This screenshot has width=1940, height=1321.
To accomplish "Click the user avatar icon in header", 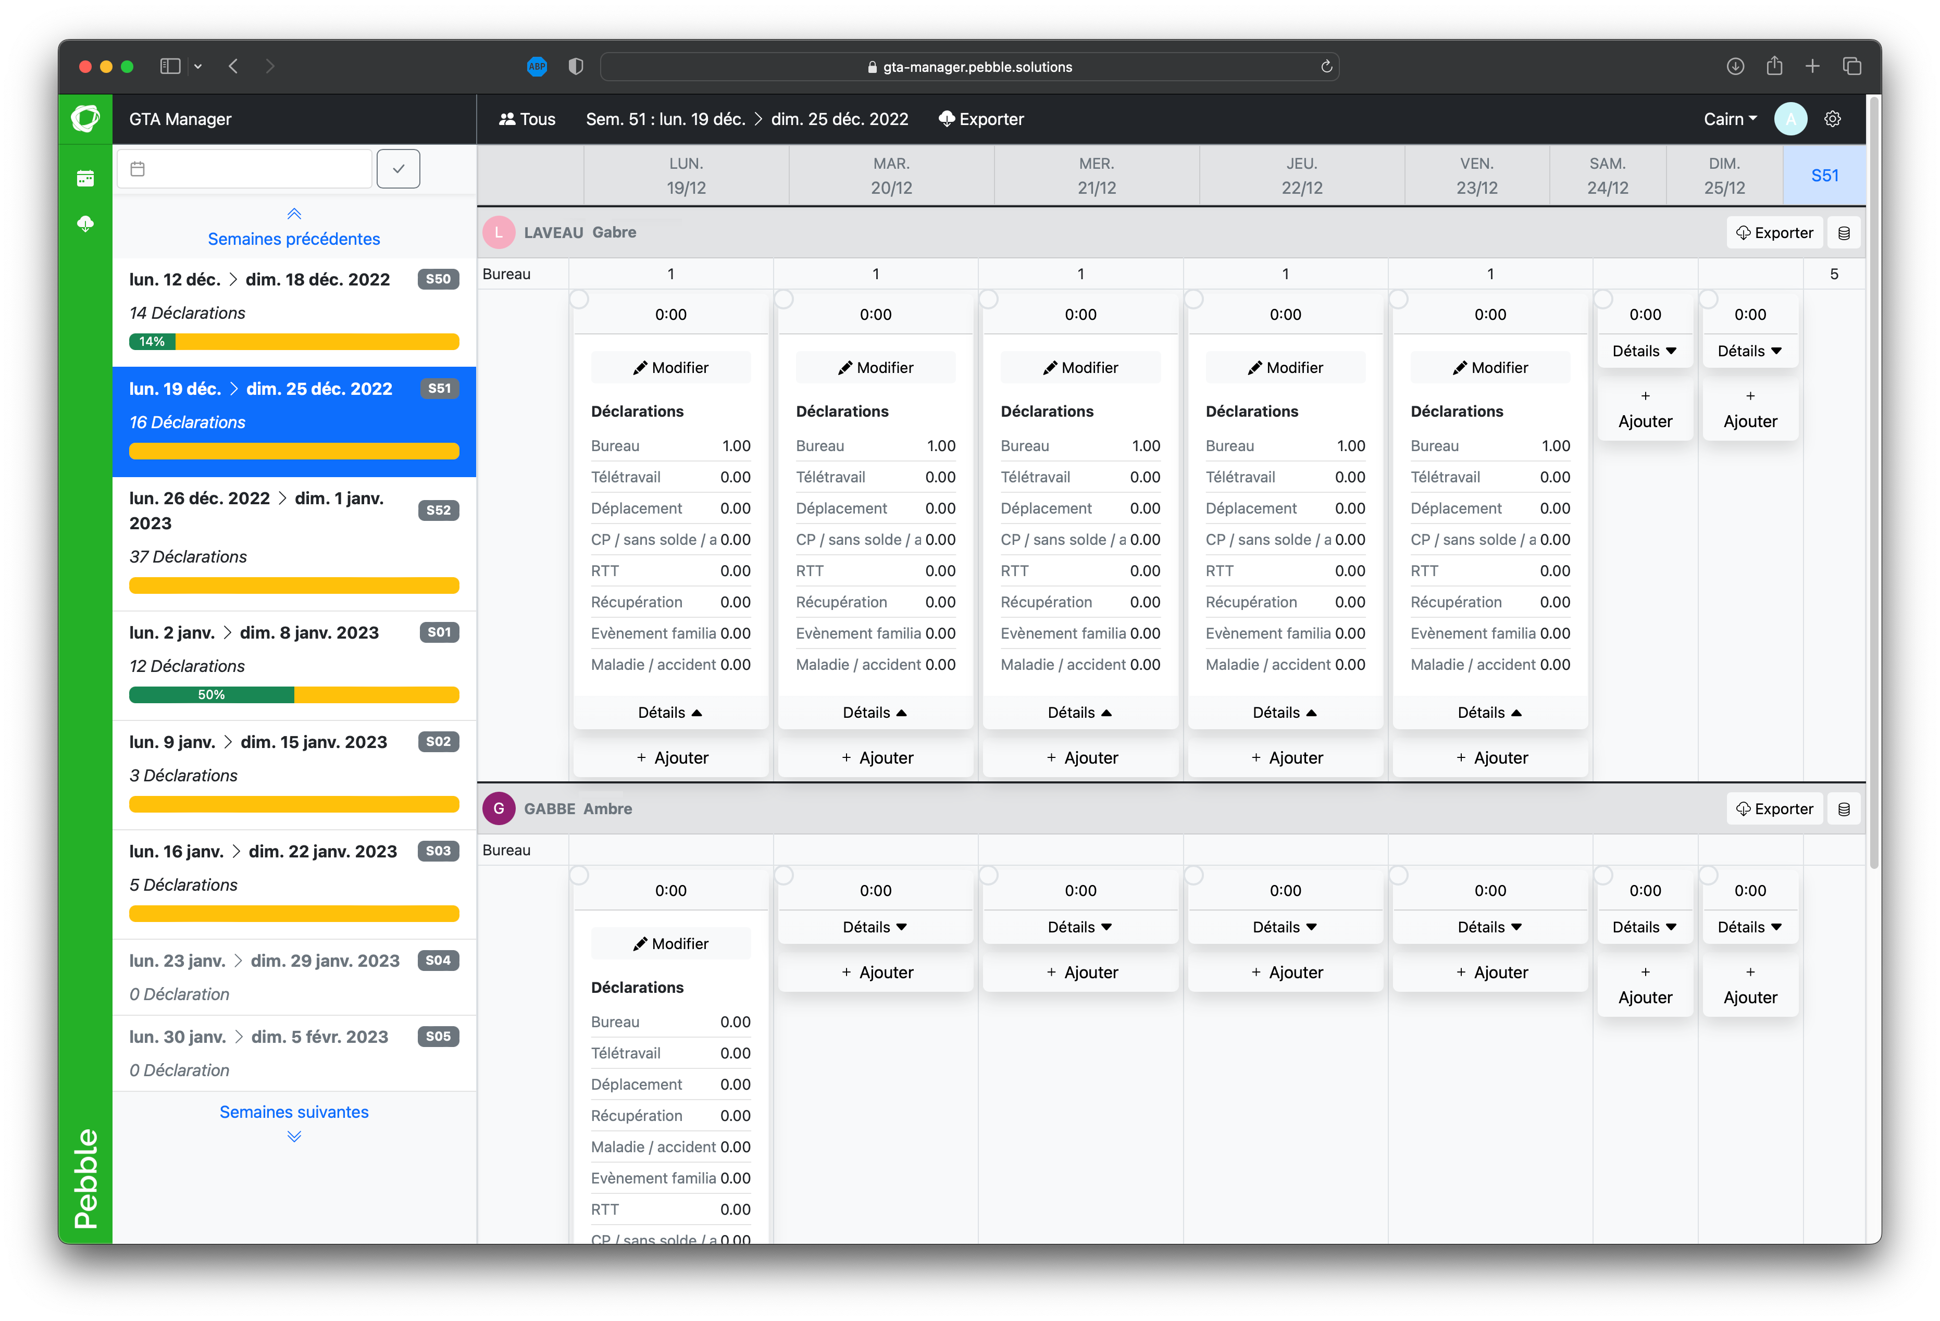I will [1790, 118].
